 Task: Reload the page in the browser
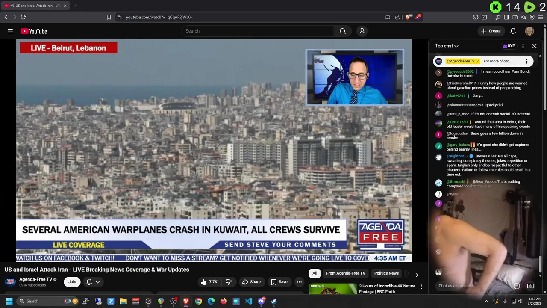click(23, 17)
